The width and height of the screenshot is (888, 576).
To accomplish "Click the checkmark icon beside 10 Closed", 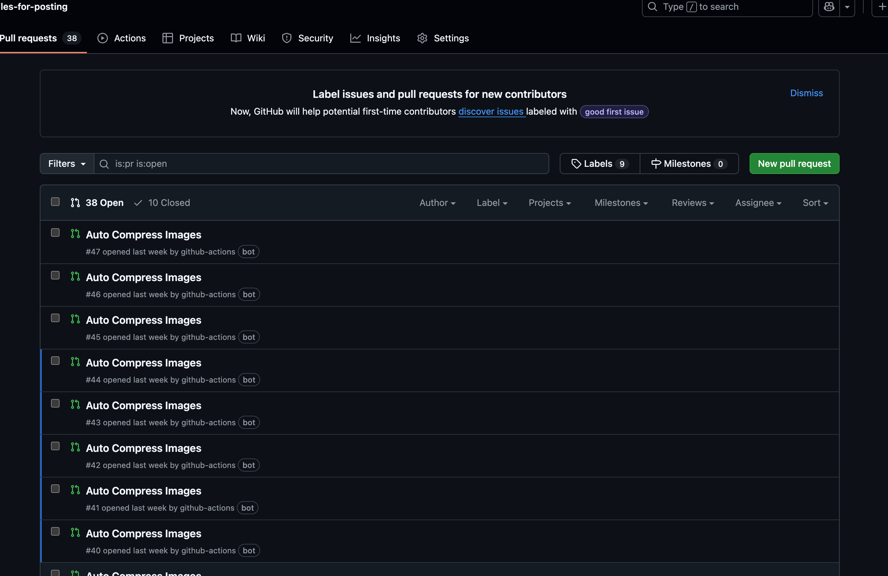I will (x=138, y=203).
